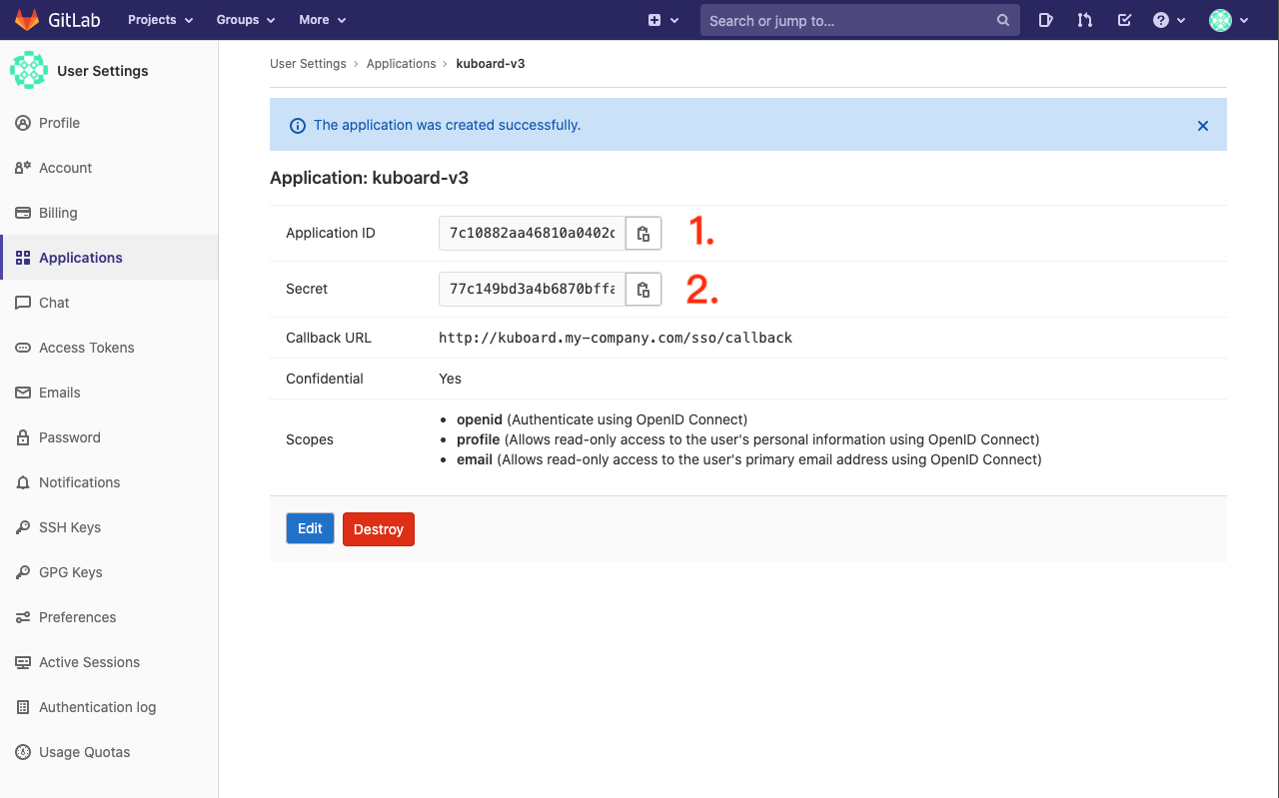Screen dimensions: 1279x798
Task: Open SSH Keys in sidebar
Action: (x=70, y=527)
